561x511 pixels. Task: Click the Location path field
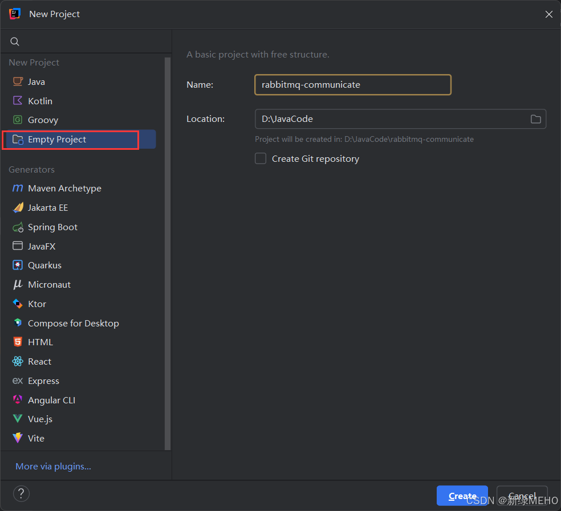(391, 119)
